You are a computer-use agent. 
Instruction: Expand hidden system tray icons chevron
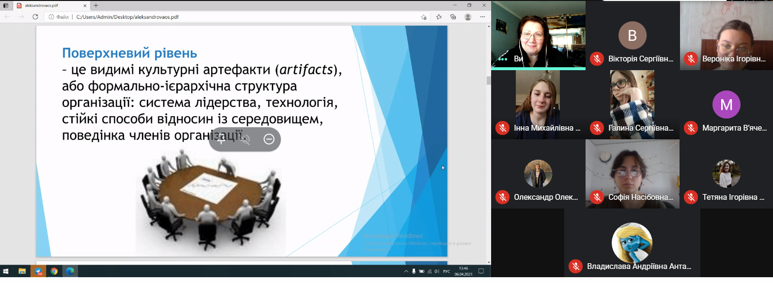coord(406,271)
